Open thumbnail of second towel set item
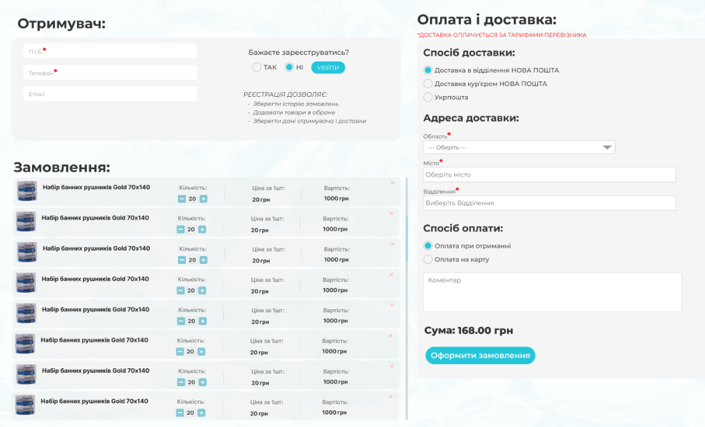 pyautogui.click(x=26, y=221)
